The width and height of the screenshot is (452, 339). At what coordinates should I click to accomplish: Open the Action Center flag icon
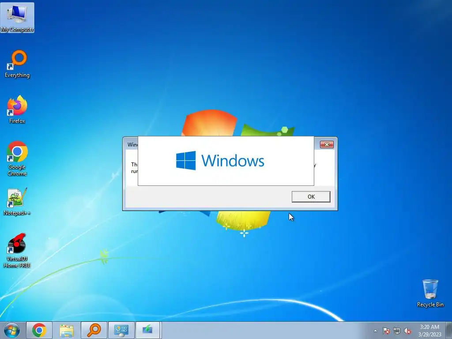pyautogui.click(x=386, y=331)
